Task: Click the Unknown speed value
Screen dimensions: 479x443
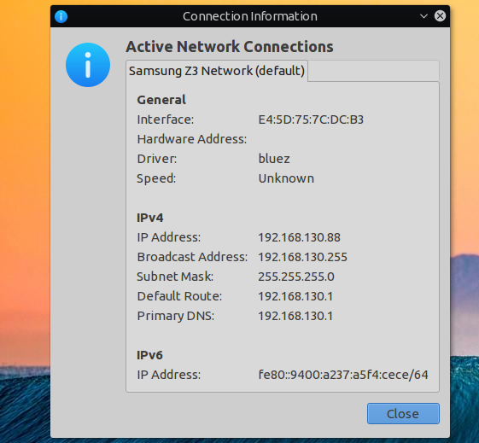Action: [x=286, y=178]
